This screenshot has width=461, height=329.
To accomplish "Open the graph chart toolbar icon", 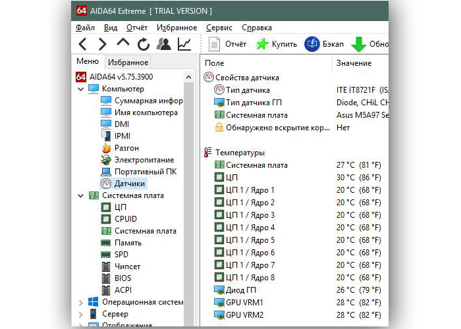I will point(184,44).
